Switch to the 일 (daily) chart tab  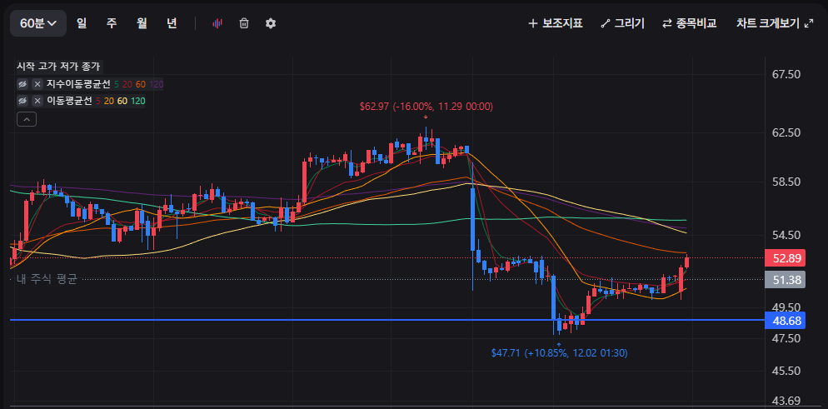coord(82,23)
